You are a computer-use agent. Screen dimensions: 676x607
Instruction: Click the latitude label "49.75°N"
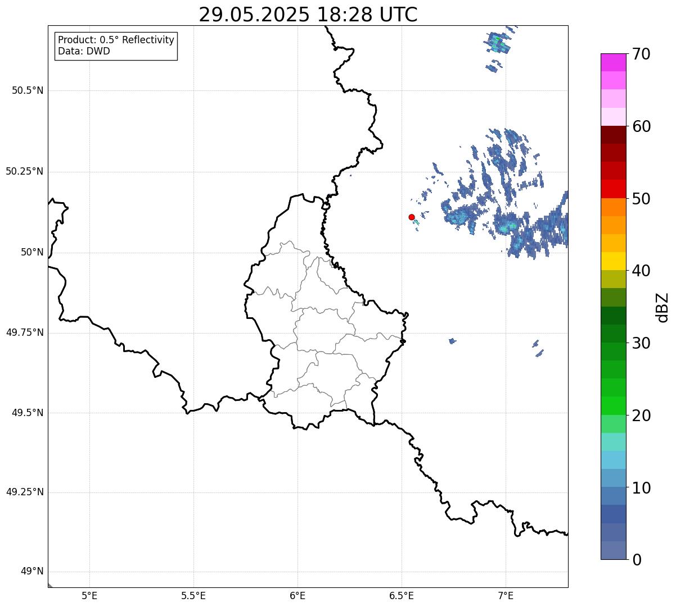coord(25,332)
